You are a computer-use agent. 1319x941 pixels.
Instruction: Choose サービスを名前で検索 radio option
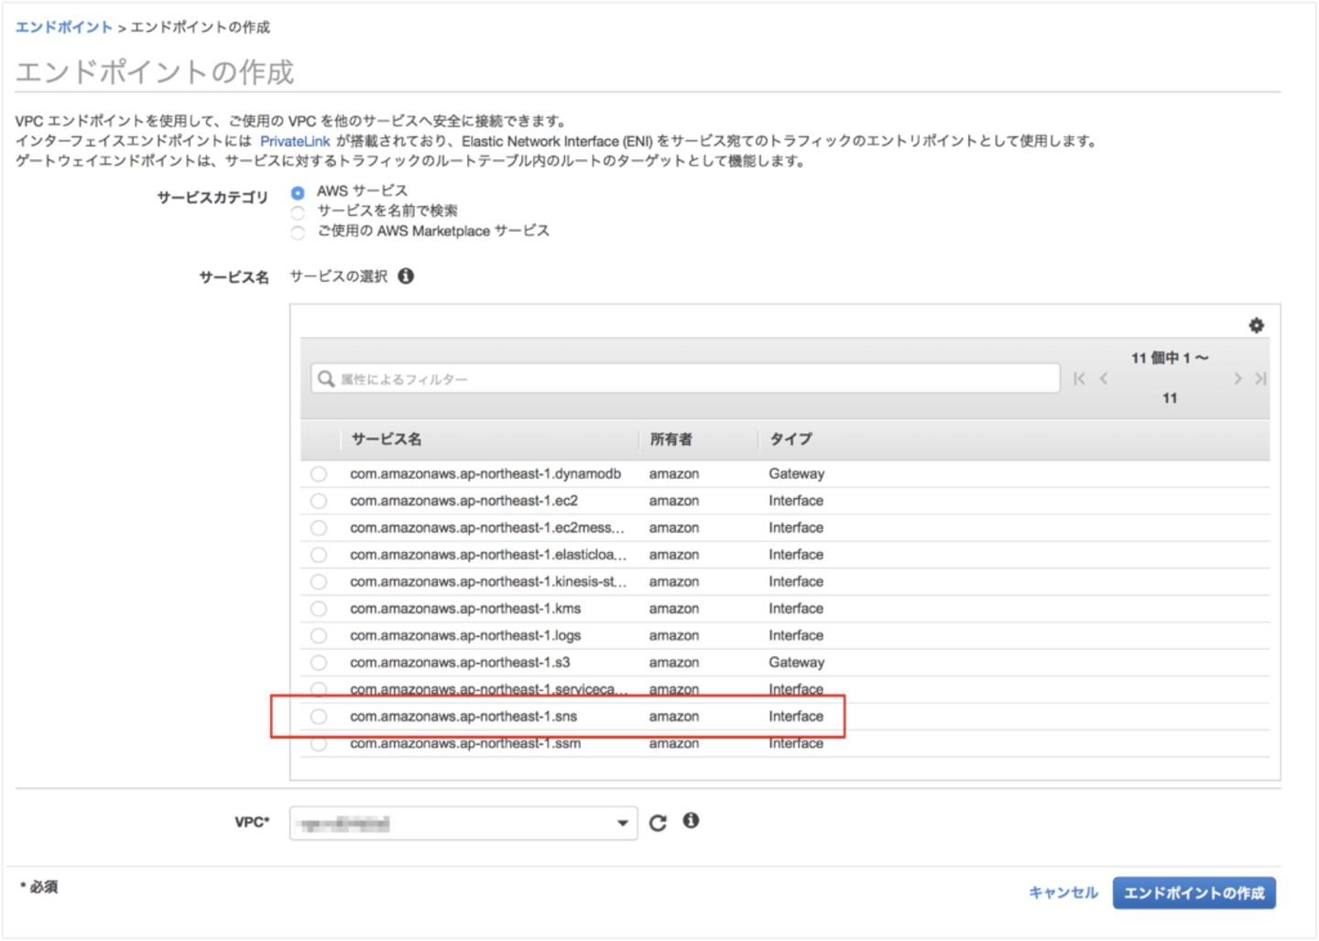(x=298, y=212)
